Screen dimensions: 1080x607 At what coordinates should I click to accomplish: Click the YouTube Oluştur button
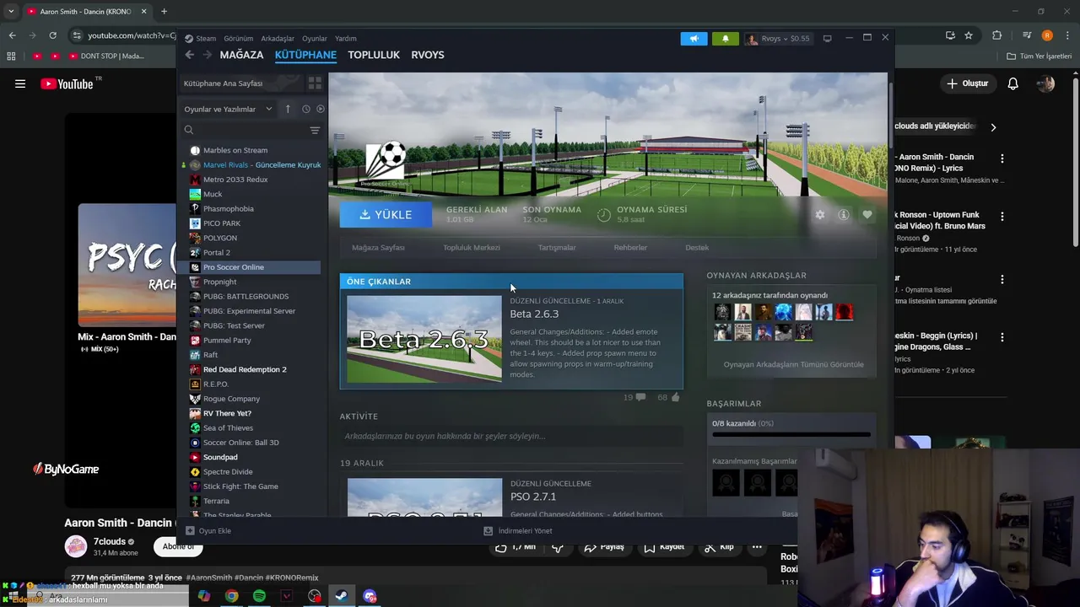[967, 83]
